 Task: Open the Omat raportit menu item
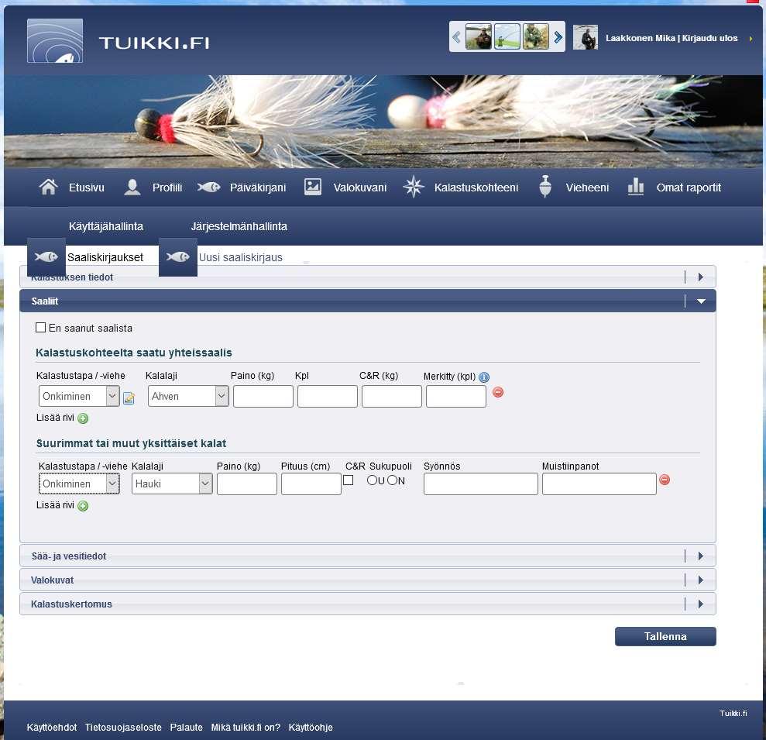coord(689,188)
